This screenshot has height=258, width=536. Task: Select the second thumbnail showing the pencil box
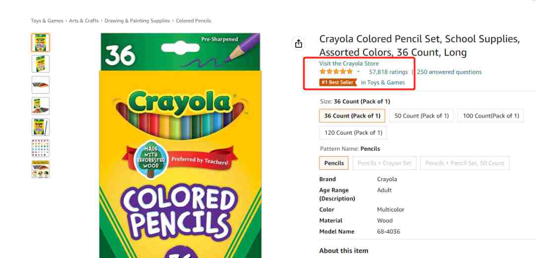[x=41, y=64]
